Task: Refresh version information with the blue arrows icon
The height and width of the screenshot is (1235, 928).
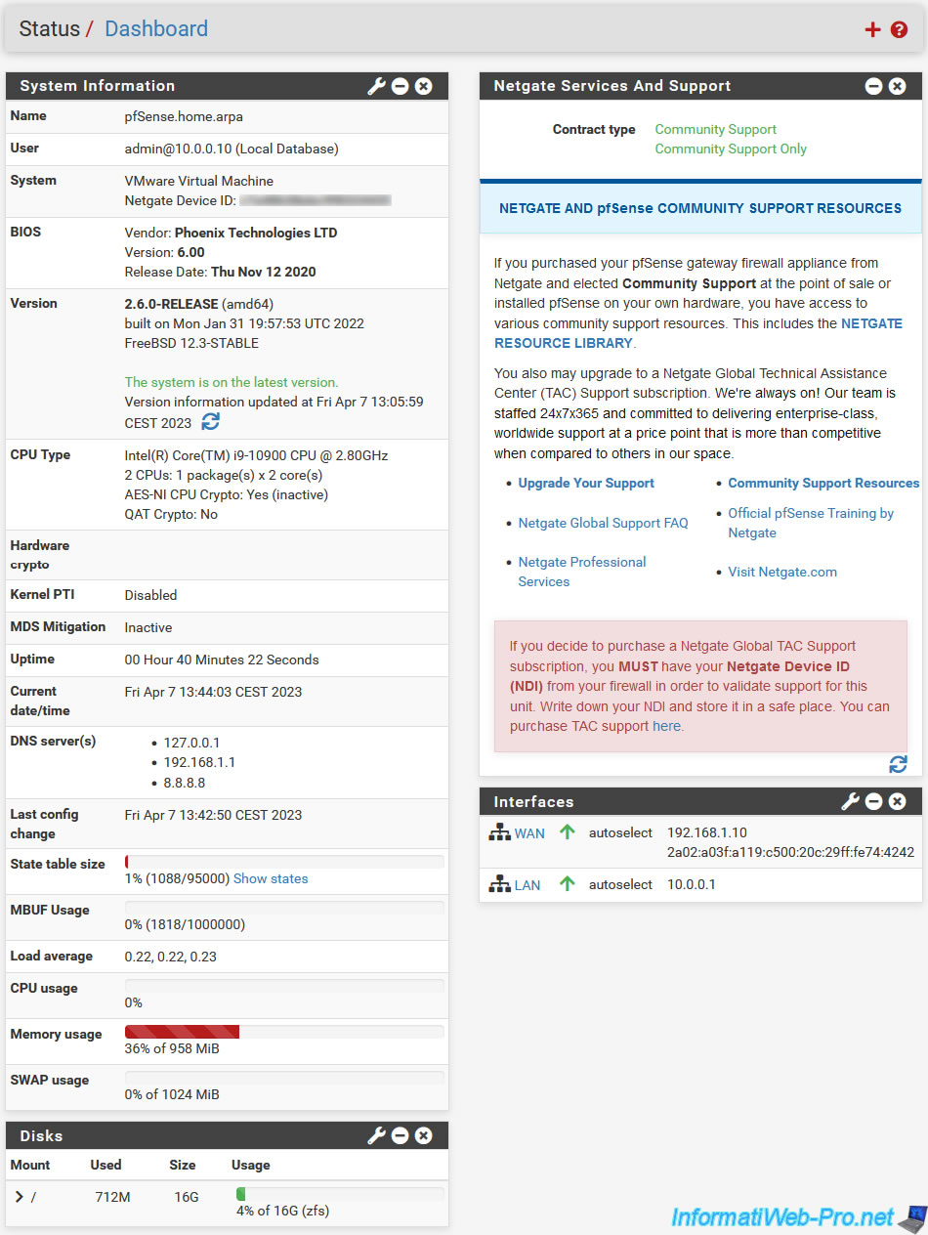Action: 211,421
